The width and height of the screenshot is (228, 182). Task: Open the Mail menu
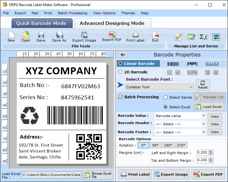tap(35, 13)
